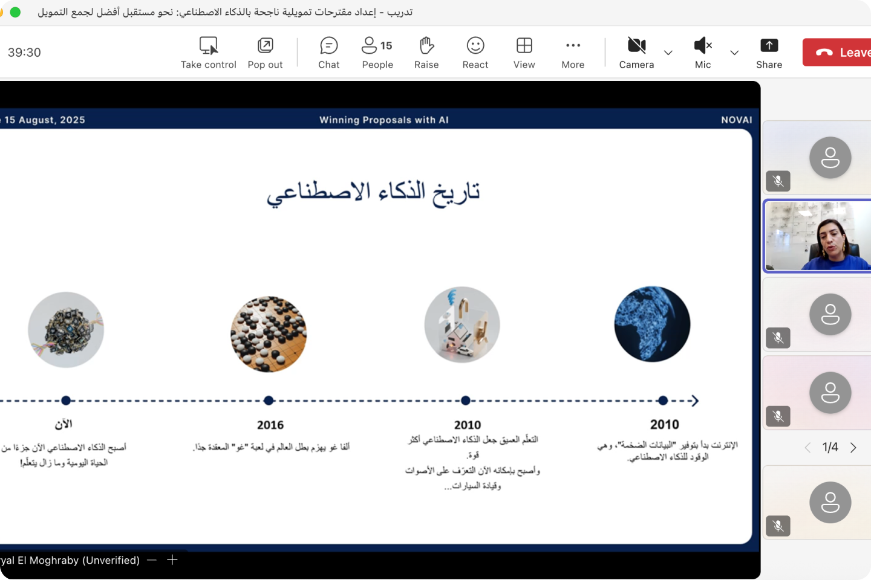Open the Chat panel

point(328,52)
